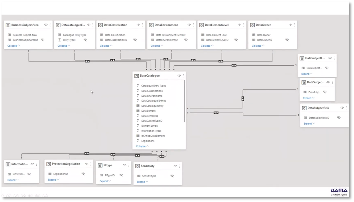Click the hidden icon beside DataOwnerID field
The width and height of the screenshot is (354, 202).
point(287,40)
